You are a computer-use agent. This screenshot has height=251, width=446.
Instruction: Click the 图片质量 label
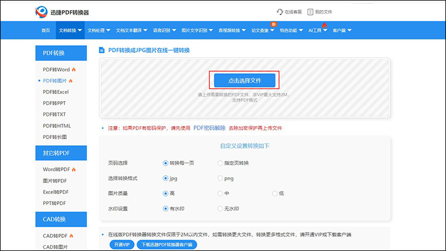118,193
